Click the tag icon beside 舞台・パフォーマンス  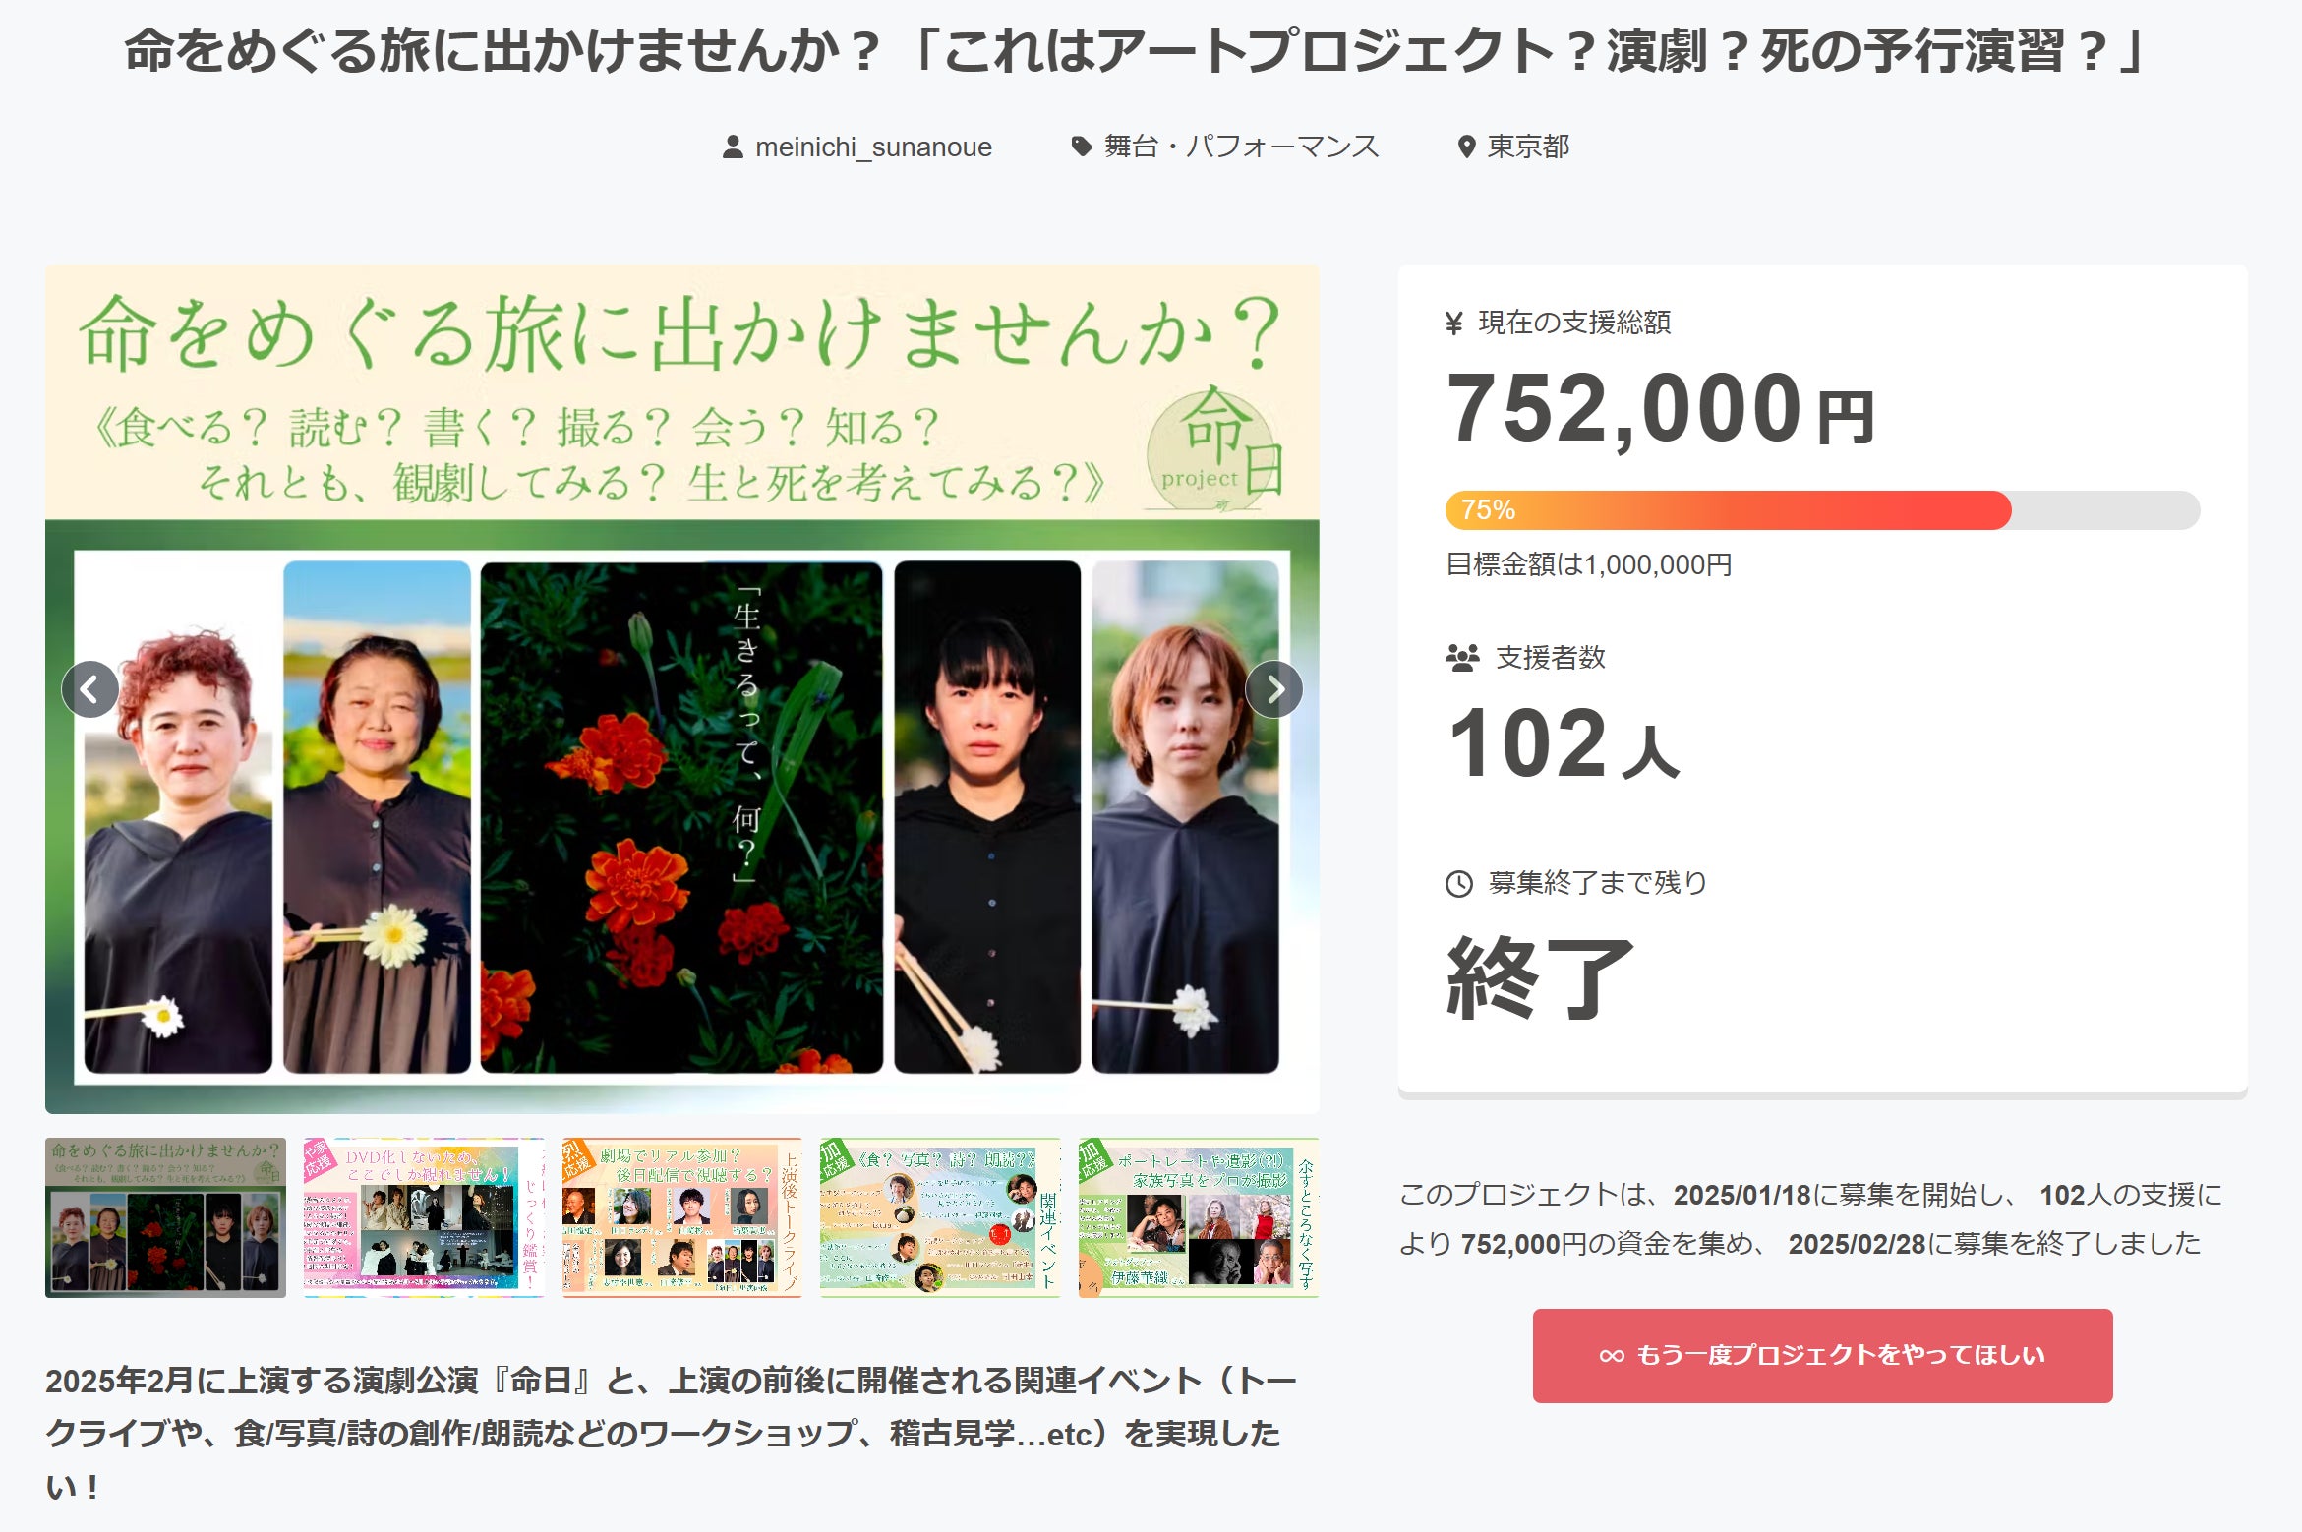click(1081, 147)
